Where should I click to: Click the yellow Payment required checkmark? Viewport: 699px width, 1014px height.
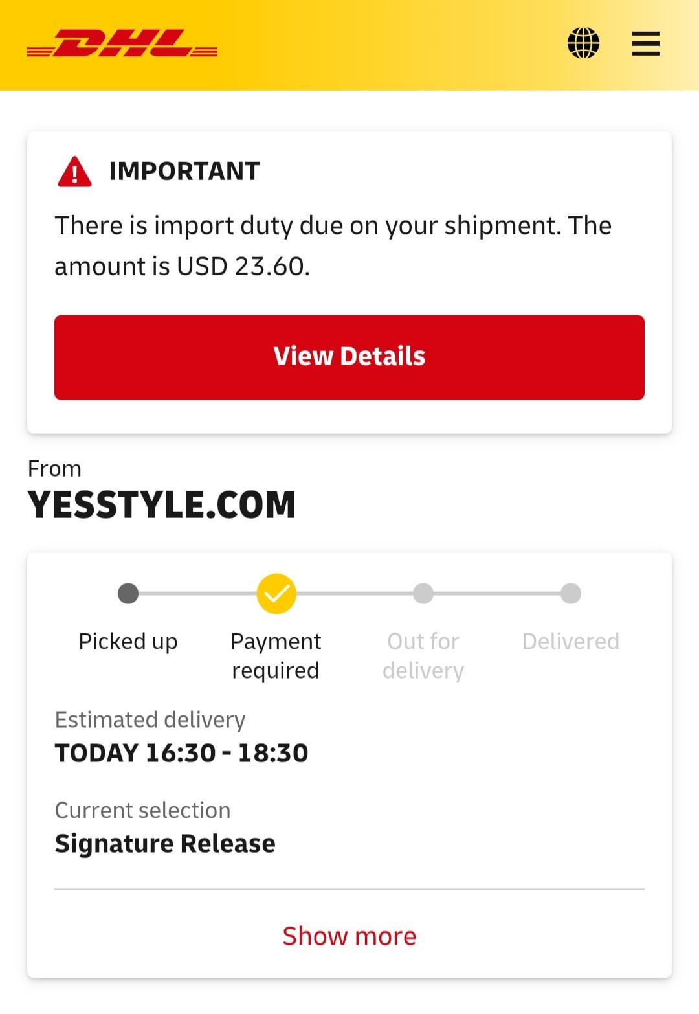coord(276,593)
